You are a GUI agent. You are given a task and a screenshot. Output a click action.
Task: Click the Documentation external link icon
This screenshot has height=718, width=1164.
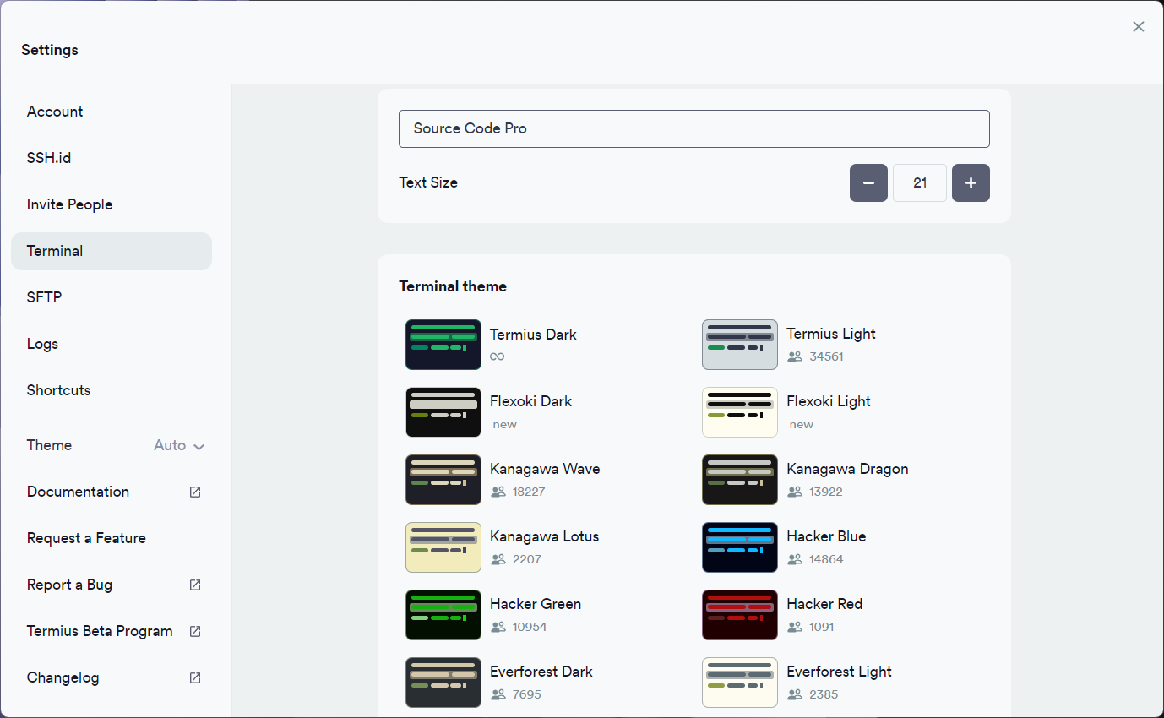(x=195, y=492)
